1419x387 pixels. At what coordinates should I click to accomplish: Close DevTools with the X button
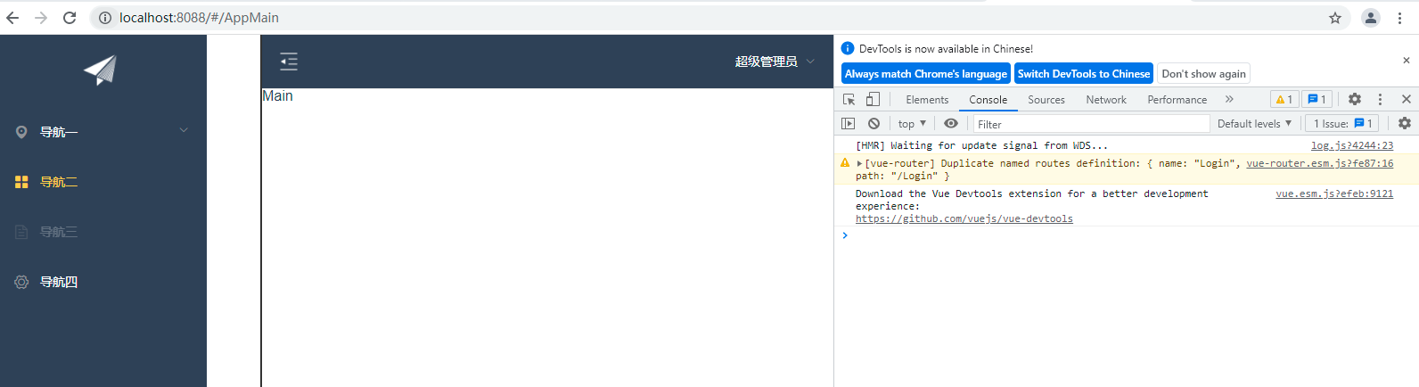(1407, 99)
